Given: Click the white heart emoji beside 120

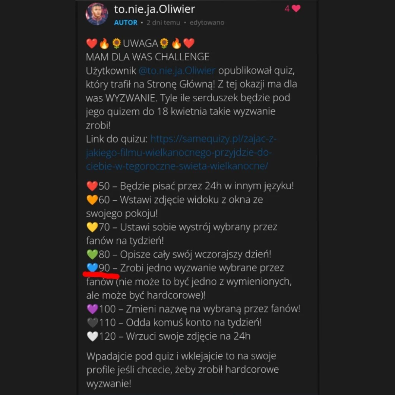Looking at the screenshot, I should click(92, 336).
